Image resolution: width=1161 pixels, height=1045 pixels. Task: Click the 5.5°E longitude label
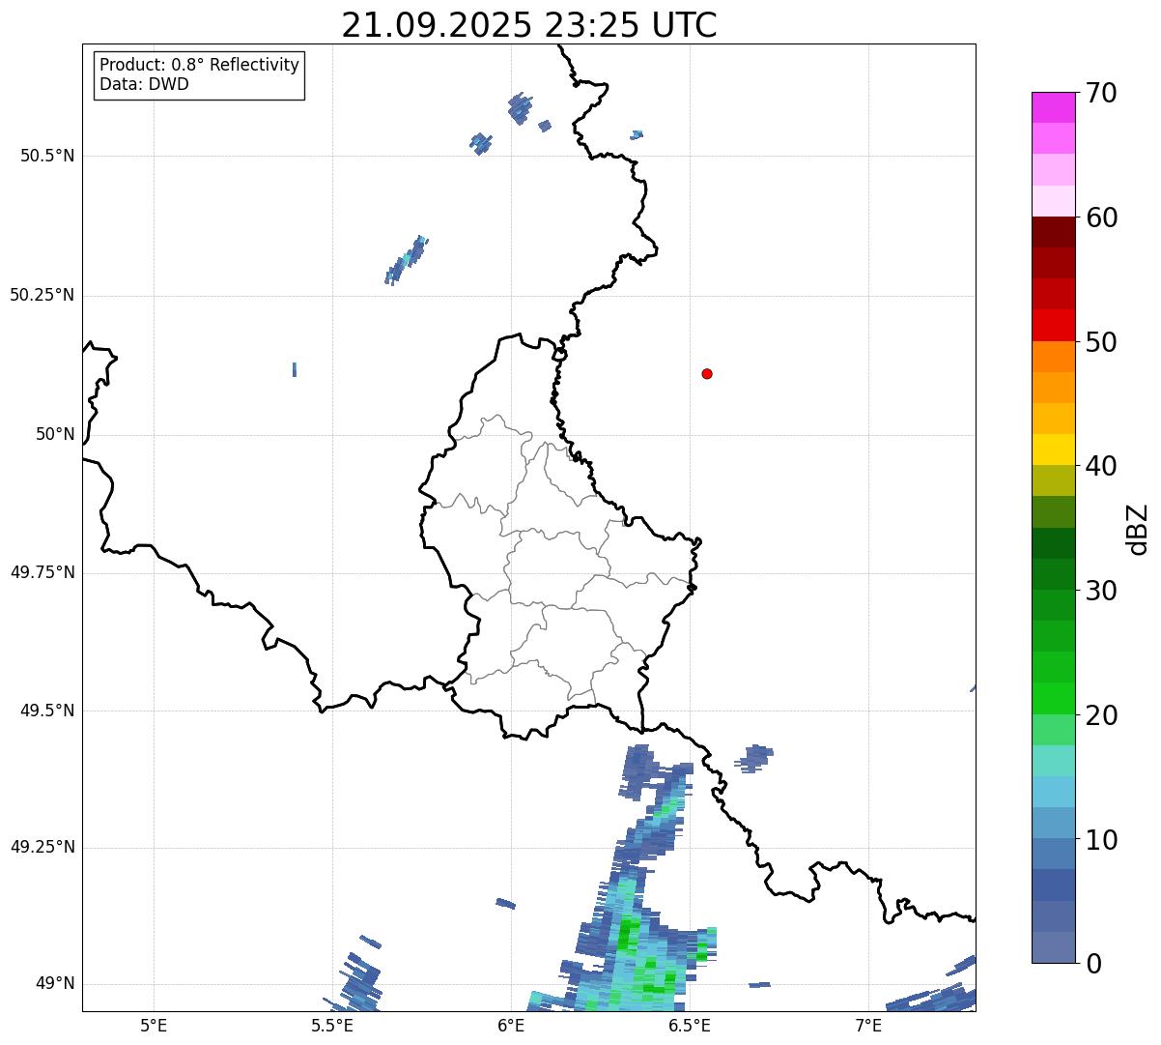[332, 1025]
